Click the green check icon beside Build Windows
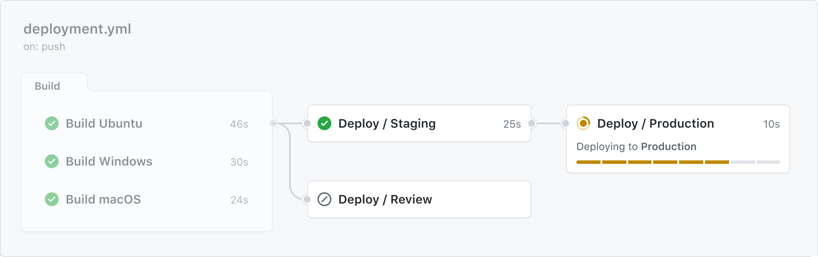Image resolution: width=818 pixels, height=257 pixels. pyautogui.click(x=52, y=161)
